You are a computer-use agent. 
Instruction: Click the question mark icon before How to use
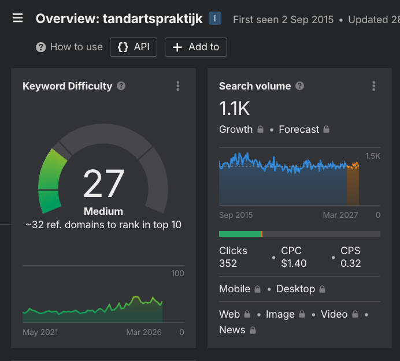41,47
